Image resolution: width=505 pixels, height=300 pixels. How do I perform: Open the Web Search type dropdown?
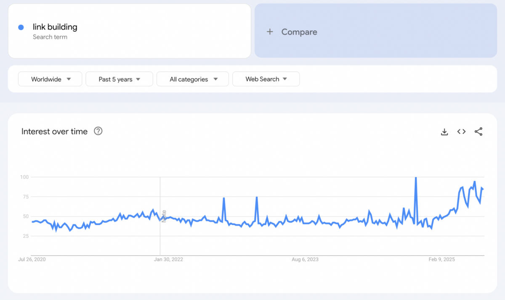pos(266,79)
